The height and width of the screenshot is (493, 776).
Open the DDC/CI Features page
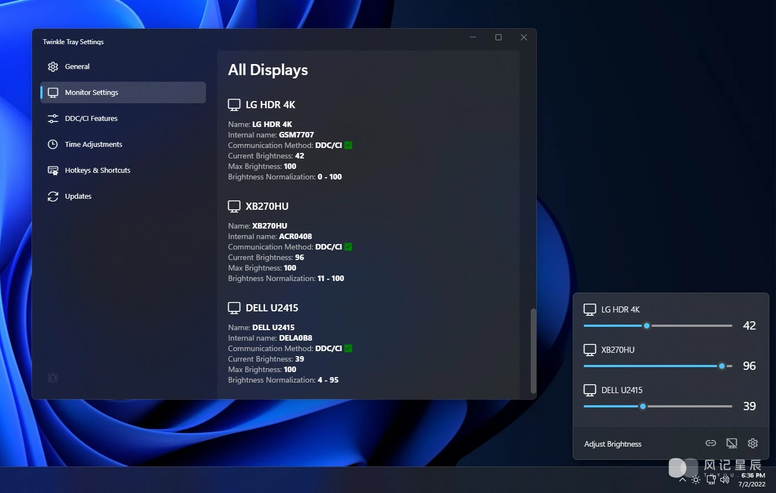123,119
